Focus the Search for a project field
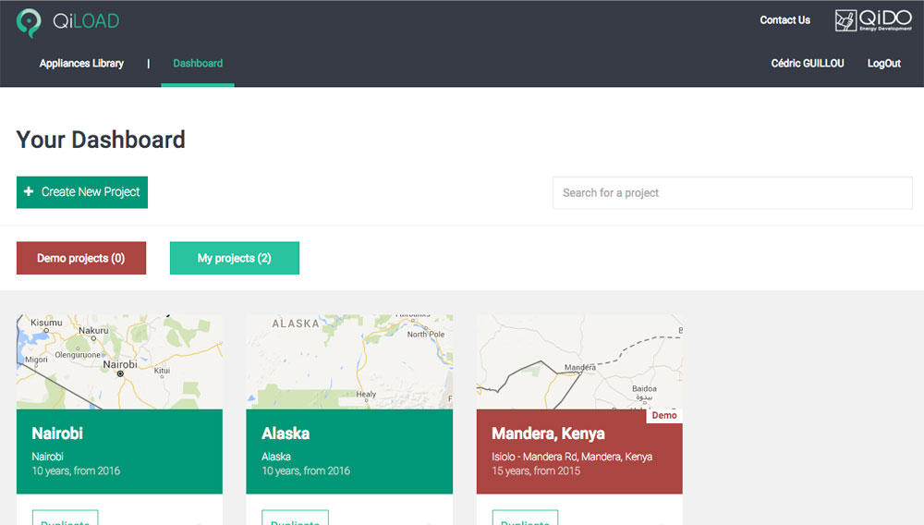 732,193
